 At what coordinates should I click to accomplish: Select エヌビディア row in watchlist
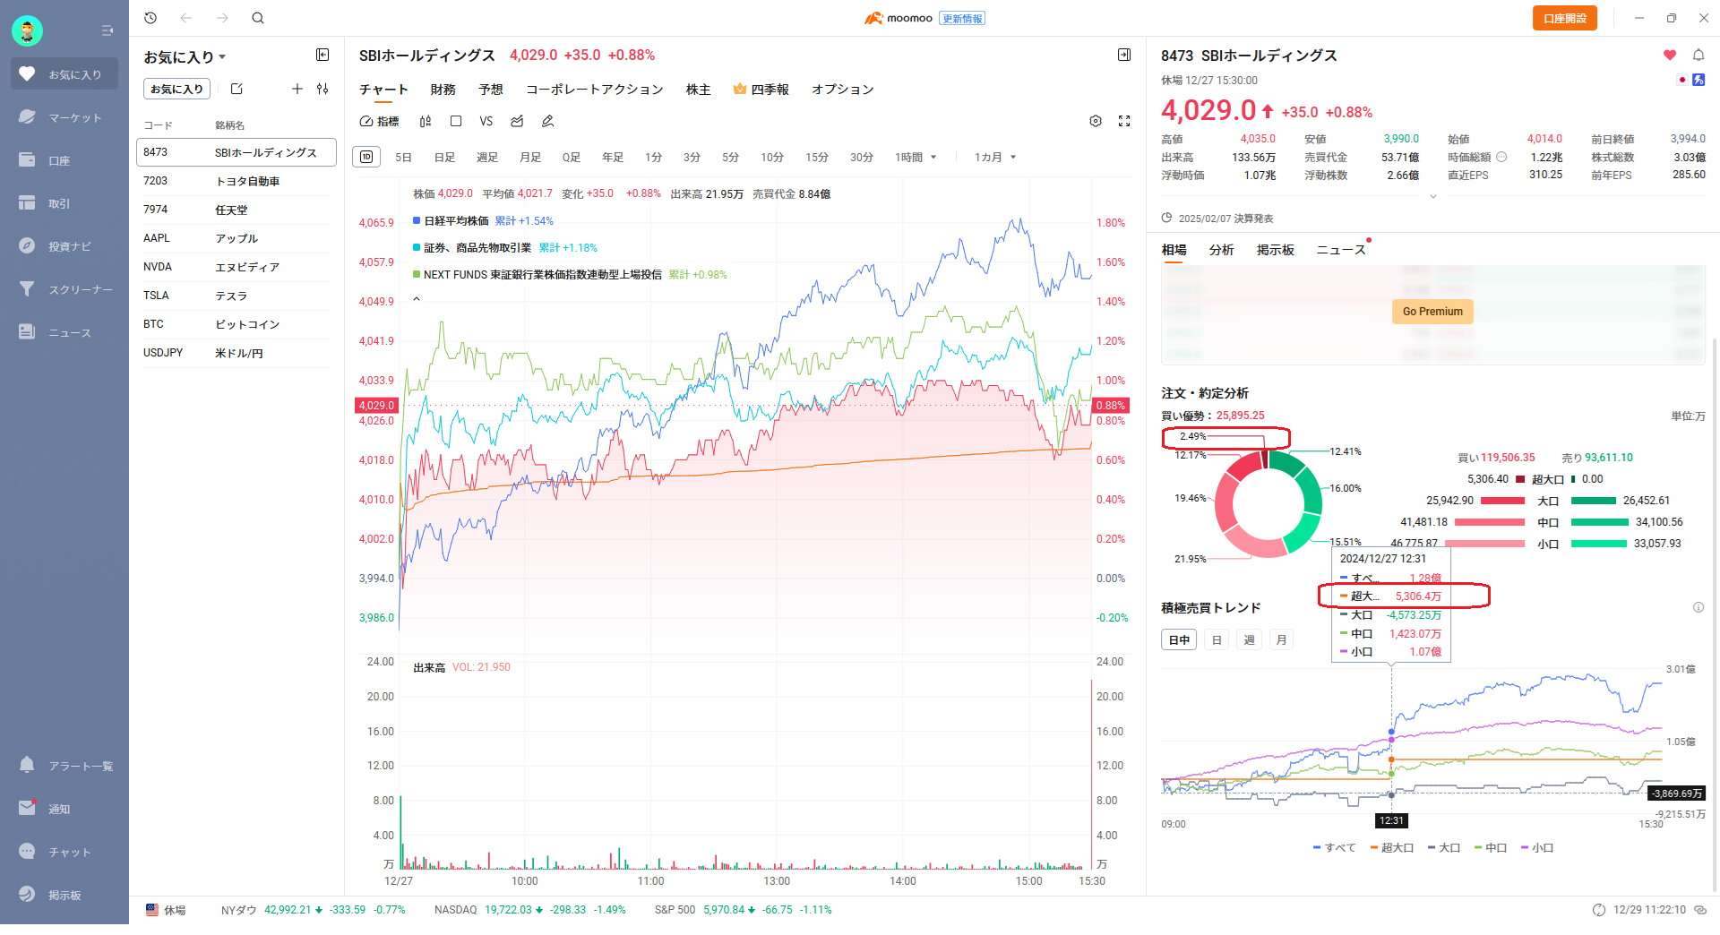236,267
